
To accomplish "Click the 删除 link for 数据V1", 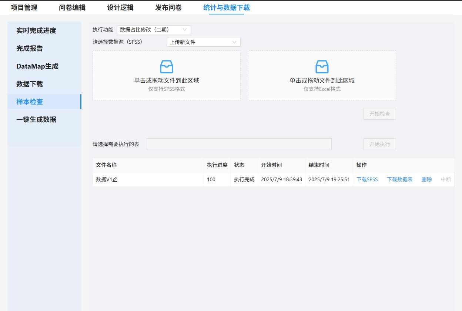I will point(427,179).
